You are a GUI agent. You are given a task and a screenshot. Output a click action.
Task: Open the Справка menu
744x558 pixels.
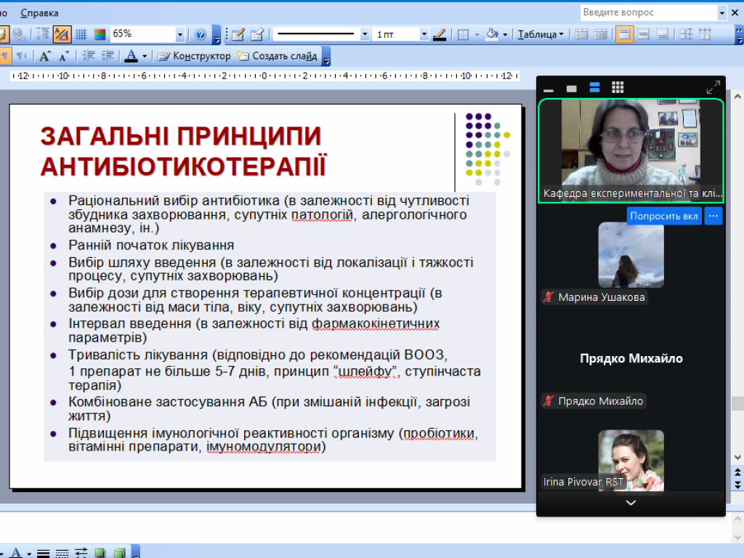[39, 13]
